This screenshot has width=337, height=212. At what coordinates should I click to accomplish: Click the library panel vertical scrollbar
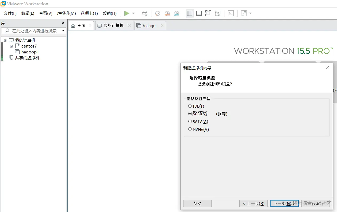pos(2,51)
